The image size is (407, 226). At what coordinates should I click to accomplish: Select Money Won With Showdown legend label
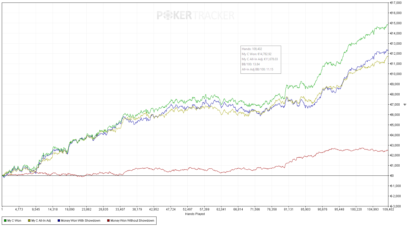click(x=81, y=221)
